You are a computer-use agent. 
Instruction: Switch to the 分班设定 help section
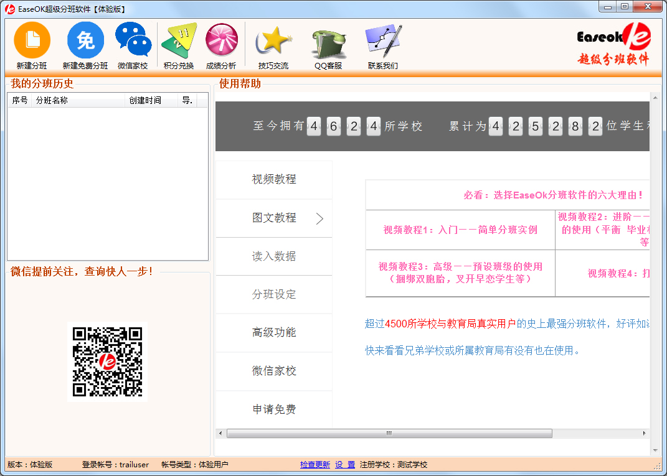pyautogui.click(x=274, y=294)
